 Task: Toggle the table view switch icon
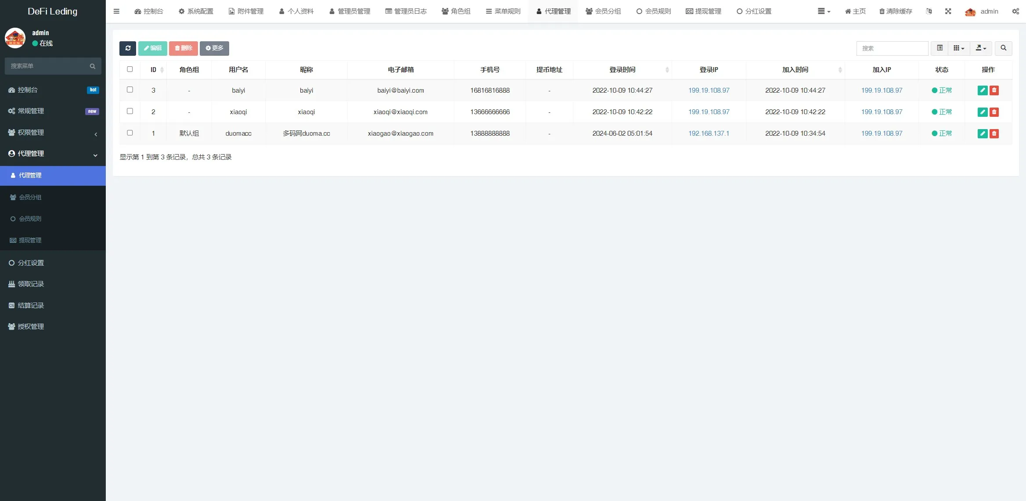(940, 48)
